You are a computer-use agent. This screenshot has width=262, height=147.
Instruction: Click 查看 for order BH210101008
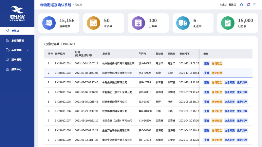pos(207,130)
